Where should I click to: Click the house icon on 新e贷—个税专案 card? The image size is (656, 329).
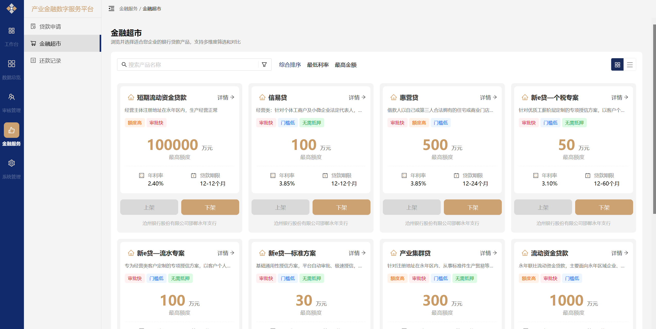(525, 97)
